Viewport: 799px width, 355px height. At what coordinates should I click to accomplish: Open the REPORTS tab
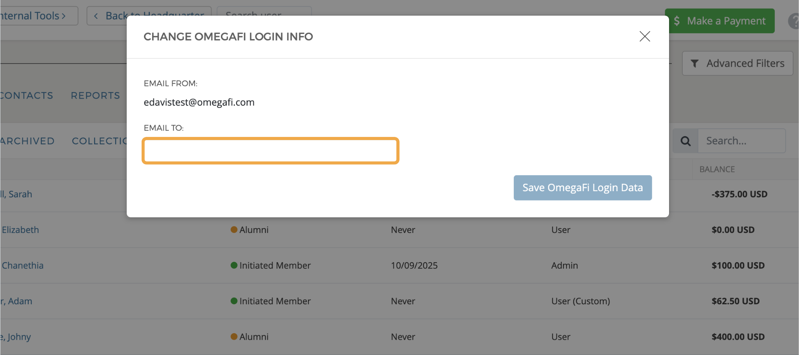click(95, 95)
